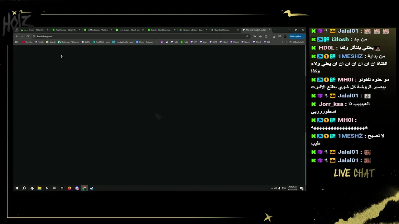Open the Windows notification center
The width and height of the screenshot is (399, 224).
[301, 188]
